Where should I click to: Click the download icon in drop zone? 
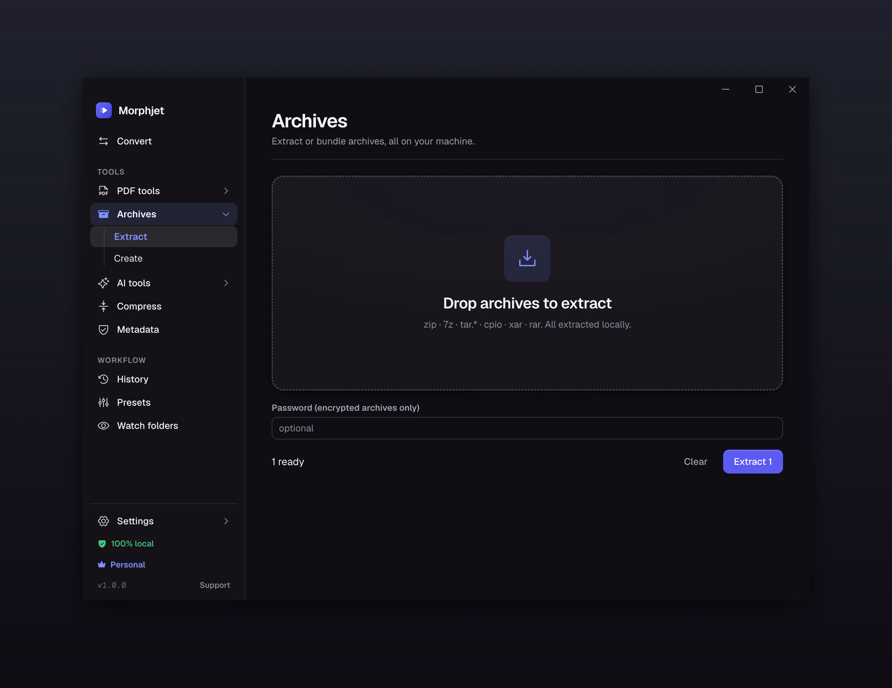[x=527, y=258]
